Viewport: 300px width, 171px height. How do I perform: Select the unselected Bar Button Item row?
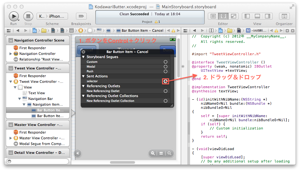[38, 116]
